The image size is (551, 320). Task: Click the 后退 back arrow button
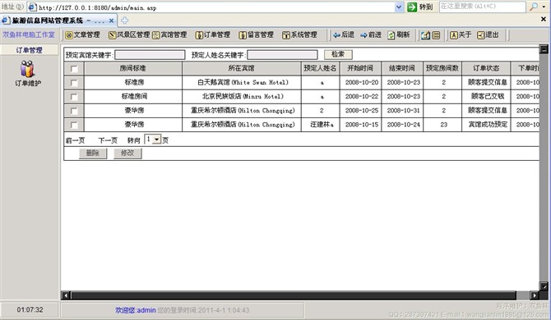point(344,34)
